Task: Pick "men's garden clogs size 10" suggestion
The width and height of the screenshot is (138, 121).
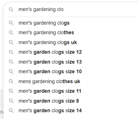Action: (71, 72)
